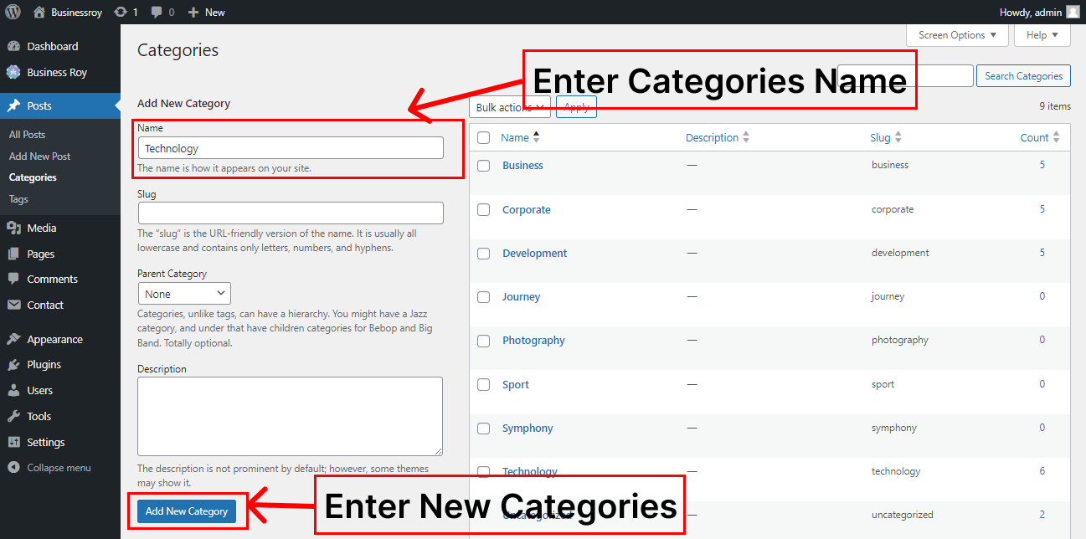Open Plugins from the sidebar
1086x539 pixels.
coord(44,365)
